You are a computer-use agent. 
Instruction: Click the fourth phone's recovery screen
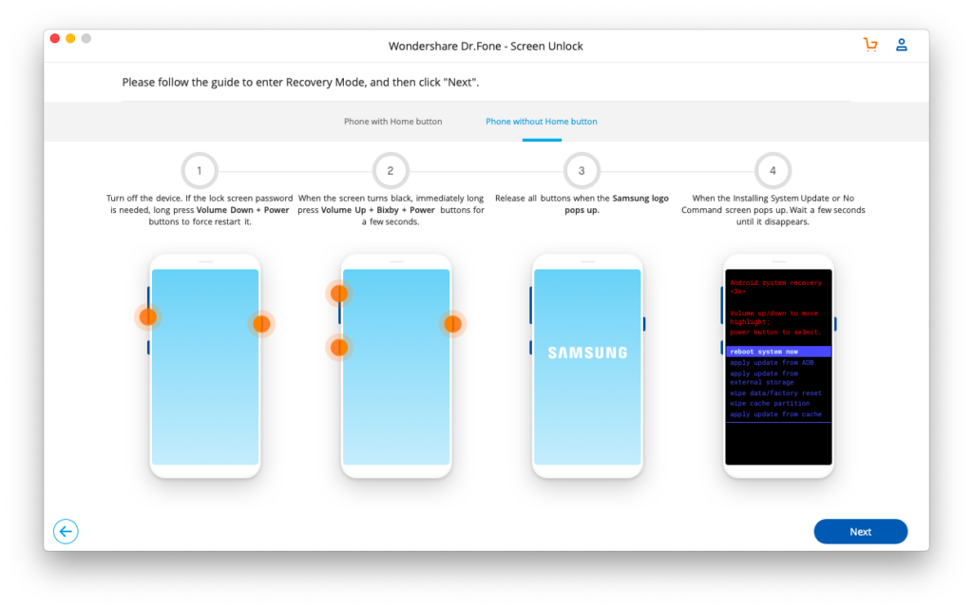(x=778, y=366)
